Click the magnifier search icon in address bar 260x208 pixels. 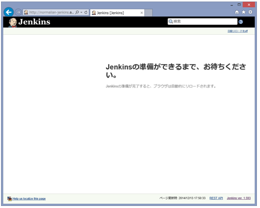[77, 12]
